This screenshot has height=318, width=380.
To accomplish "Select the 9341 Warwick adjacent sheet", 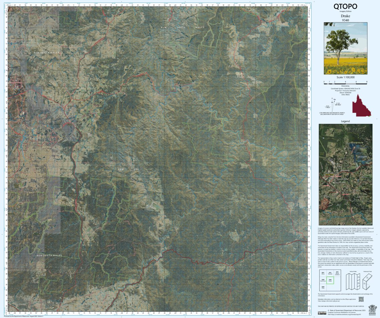I will 330,273.
